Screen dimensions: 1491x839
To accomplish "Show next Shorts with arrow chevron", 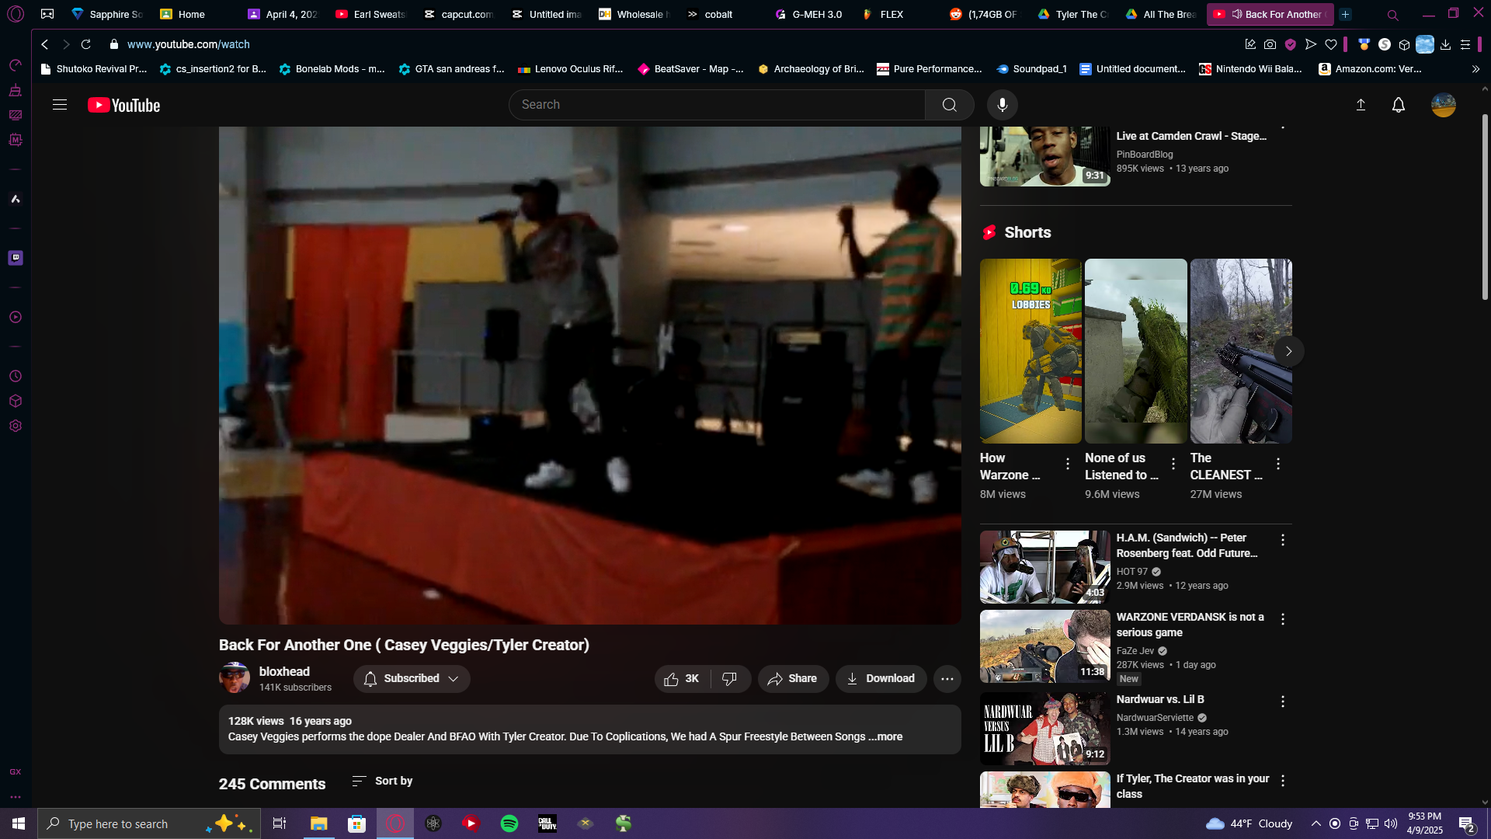I will 1288,352.
